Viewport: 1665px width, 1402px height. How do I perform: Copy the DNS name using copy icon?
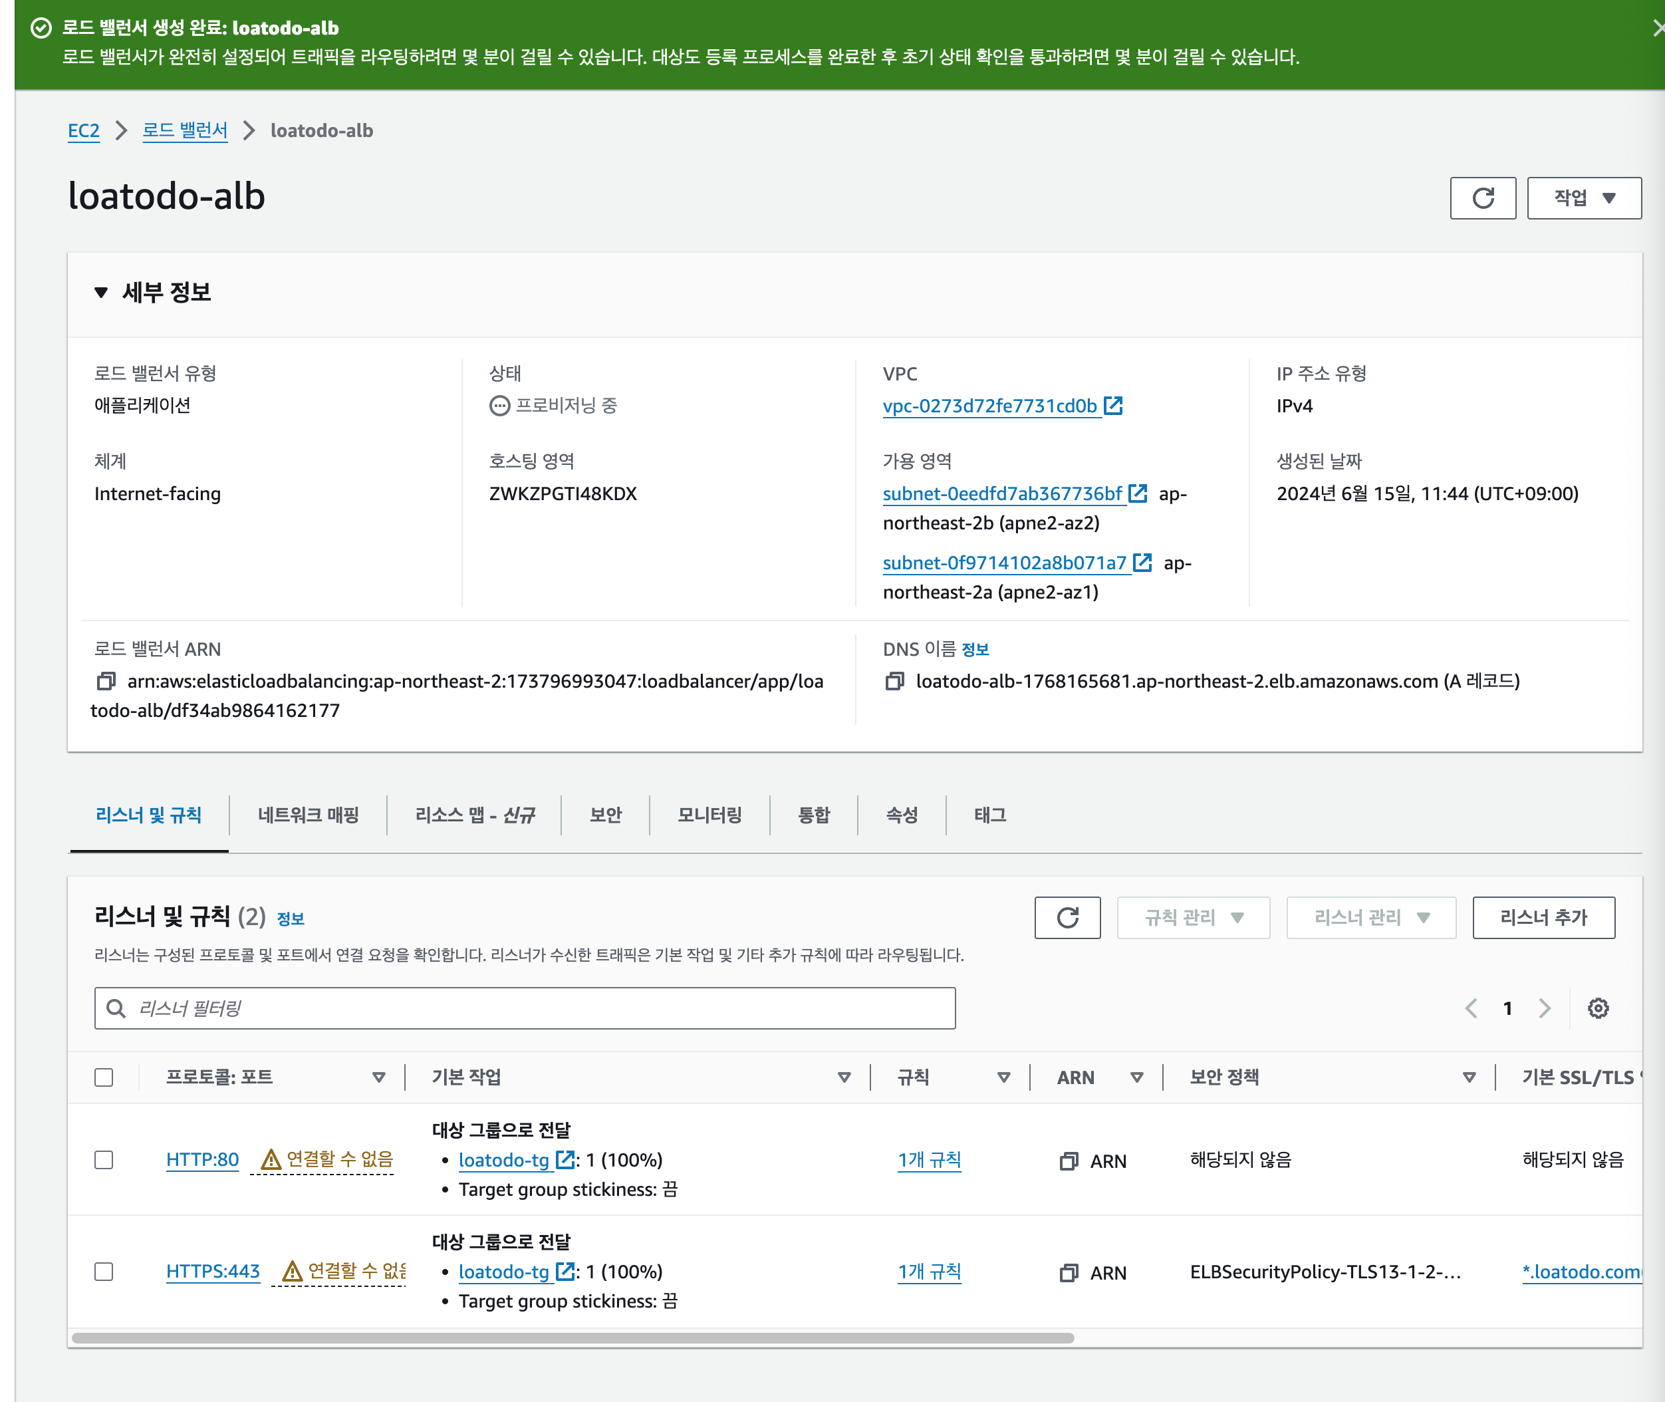pos(894,681)
